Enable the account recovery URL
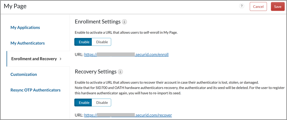Viewport: 287px width, 120px height. 84,103
